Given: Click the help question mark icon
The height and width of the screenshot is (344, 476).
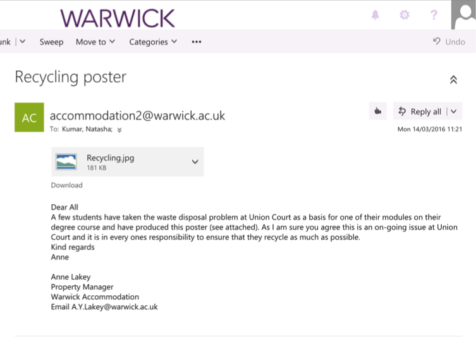Looking at the screenshot, I should (x=434, y=15).
